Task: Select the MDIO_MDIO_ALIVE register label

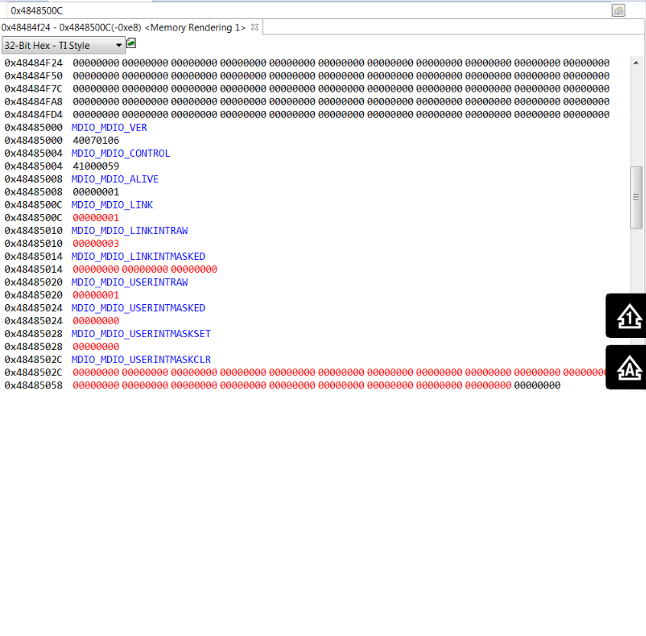Action: click(115, 179)
